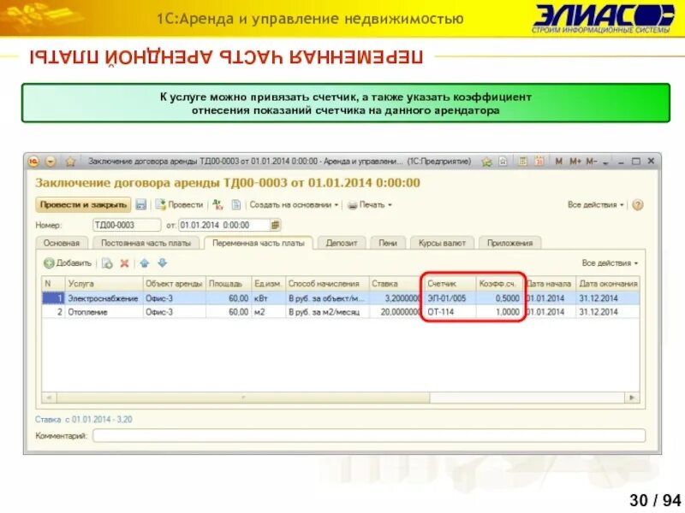Screen dimensions: 685x513
Task: Click the 'Способ начисления' column header
Action: click(x=327, y=284)
